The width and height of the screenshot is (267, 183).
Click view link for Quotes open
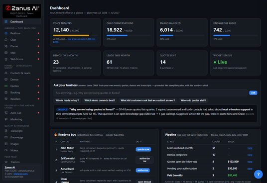point(250,162)
